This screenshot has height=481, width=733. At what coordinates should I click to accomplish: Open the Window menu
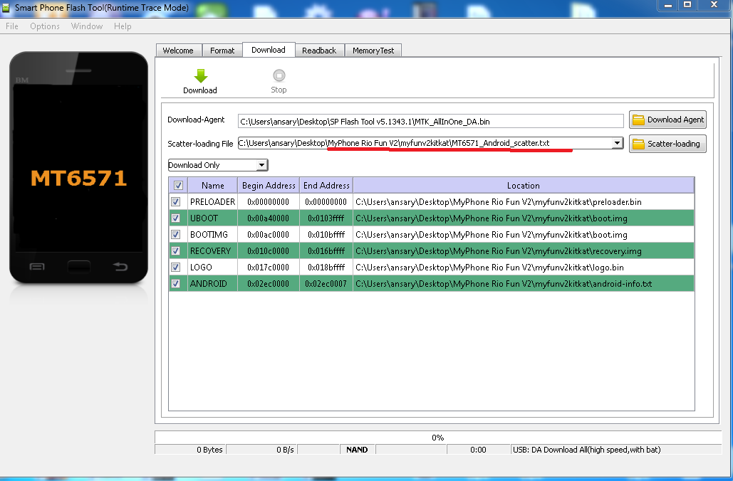pyautogui.click(x=87, y=26)
